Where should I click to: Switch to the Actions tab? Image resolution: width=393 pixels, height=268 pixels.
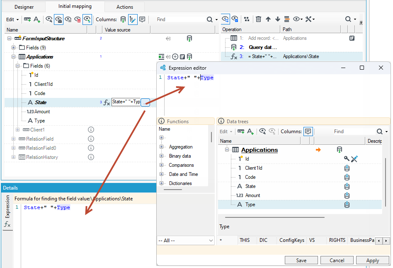(124, 7)
